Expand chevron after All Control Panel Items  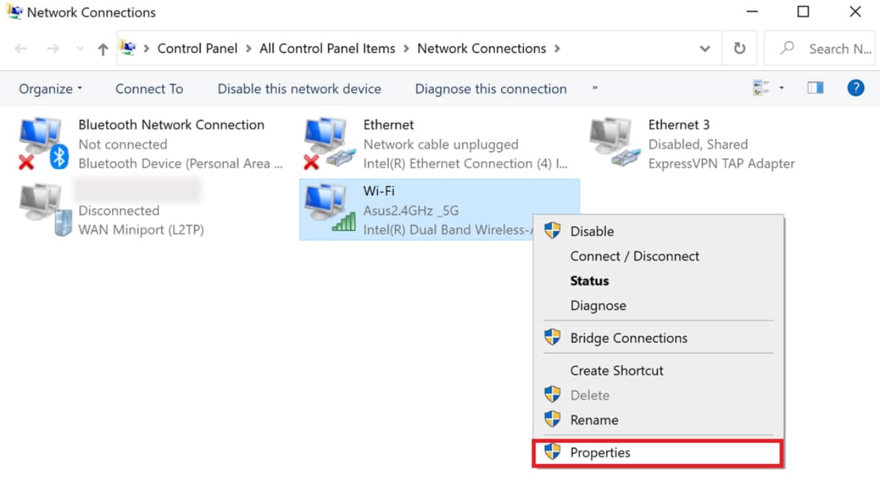[x=406, y=49]
